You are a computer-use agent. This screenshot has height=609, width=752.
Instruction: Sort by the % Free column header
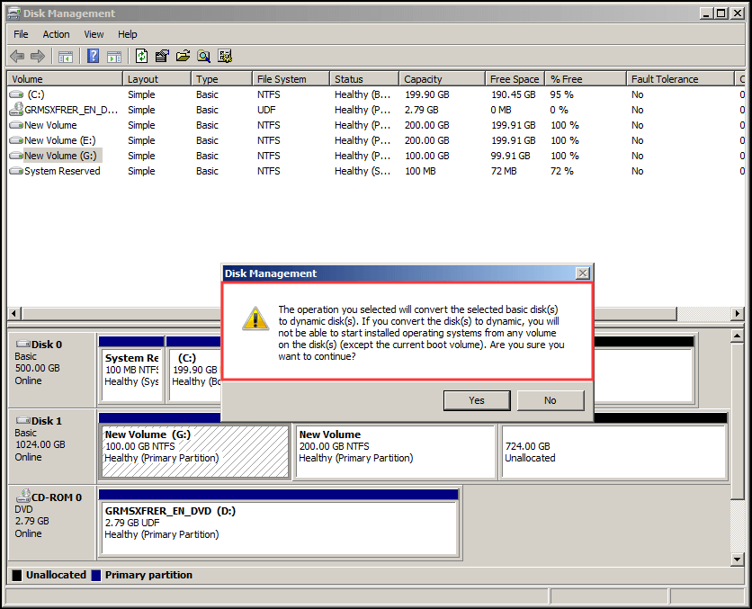point(586,79)
